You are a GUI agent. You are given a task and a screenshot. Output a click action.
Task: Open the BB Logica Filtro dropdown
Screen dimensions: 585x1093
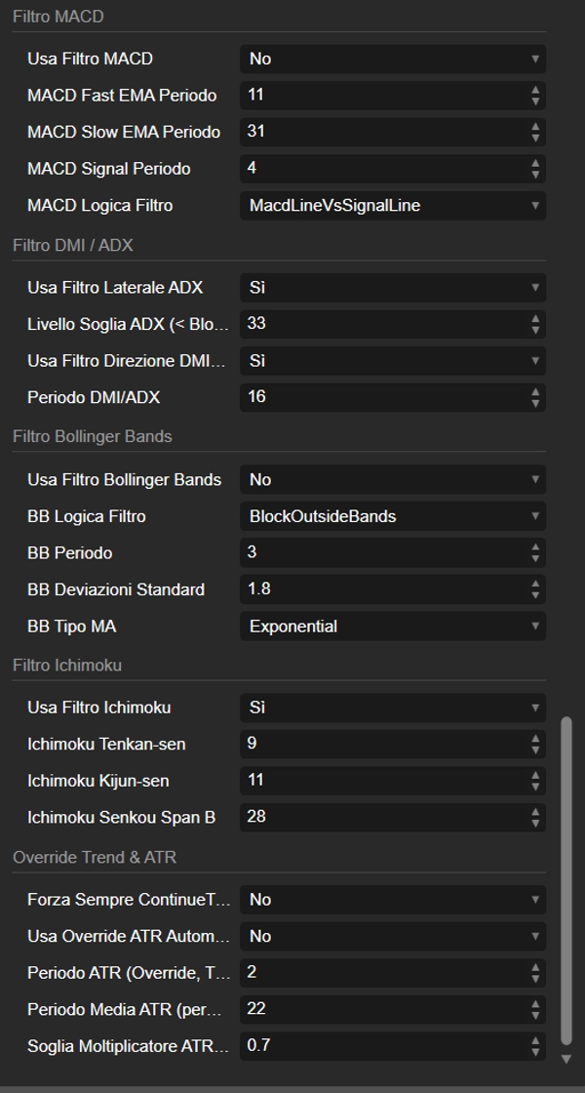click(392, 516)
